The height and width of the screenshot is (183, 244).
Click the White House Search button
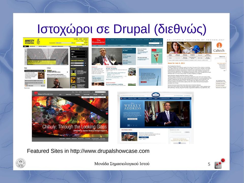[x=187, y=132]
